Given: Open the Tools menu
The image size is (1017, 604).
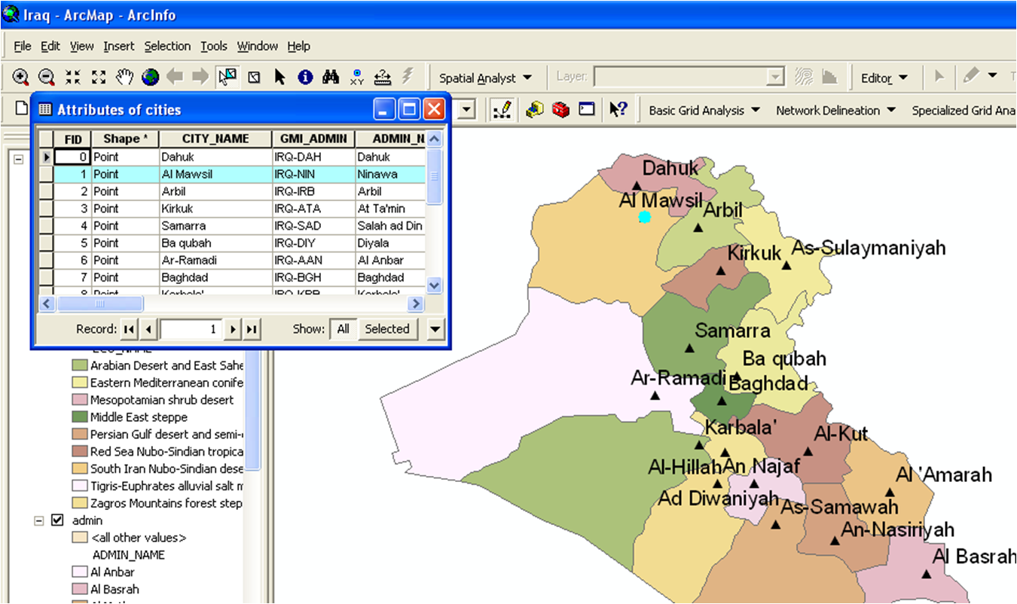Looking at the screenshot, I should pyautogui.click(x=214, y=46).
